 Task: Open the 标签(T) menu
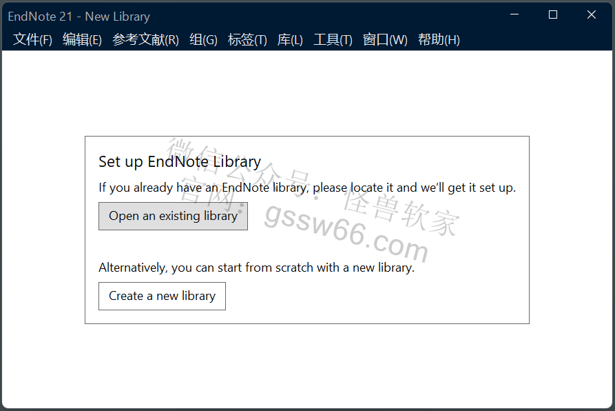click(x=247, y=40)
